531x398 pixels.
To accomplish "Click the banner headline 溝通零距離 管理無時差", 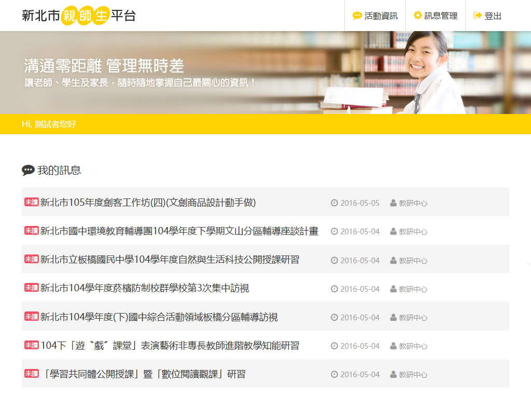I will (104, 66).
